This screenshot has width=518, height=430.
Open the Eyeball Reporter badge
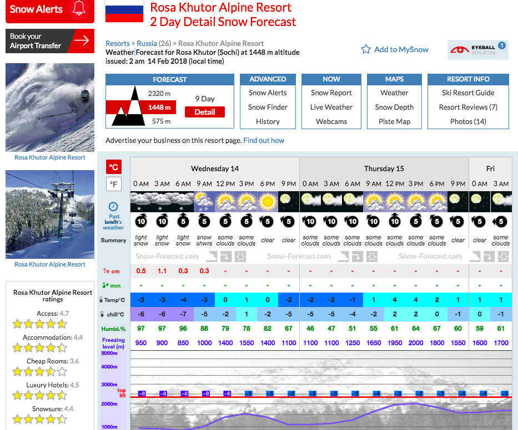coord(477,50)
